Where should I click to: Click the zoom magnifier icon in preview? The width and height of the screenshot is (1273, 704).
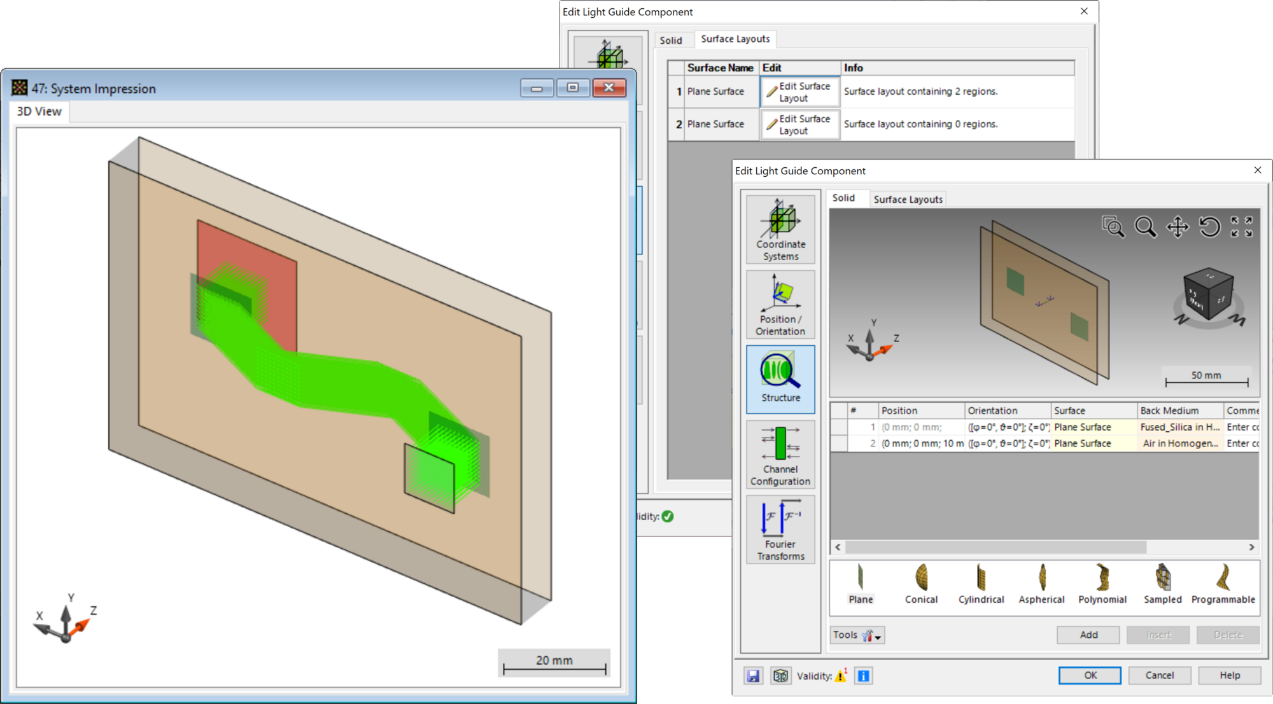1145,227
